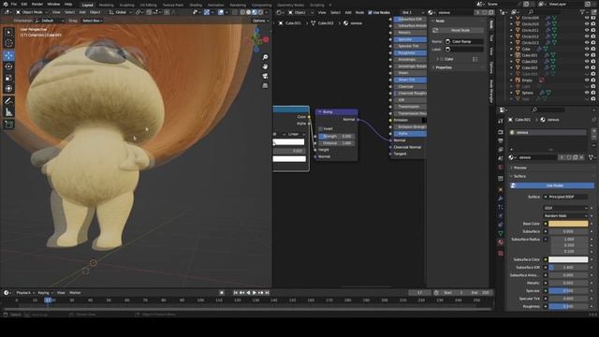This screenshot has height=337, width=599.
Task: Open the Orientation Default dropdown
Action: click(x=50, y=21)
